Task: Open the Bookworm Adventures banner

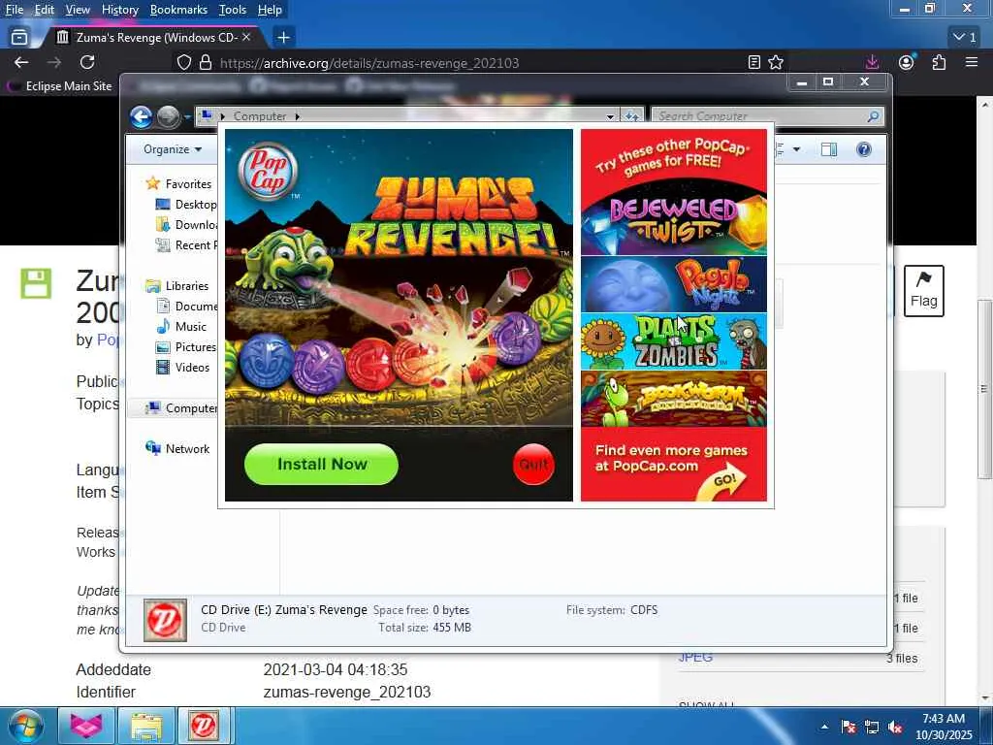Action: pyautogui.click(x=674, y=399)
